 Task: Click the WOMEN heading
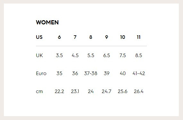[x=47, y=22]
